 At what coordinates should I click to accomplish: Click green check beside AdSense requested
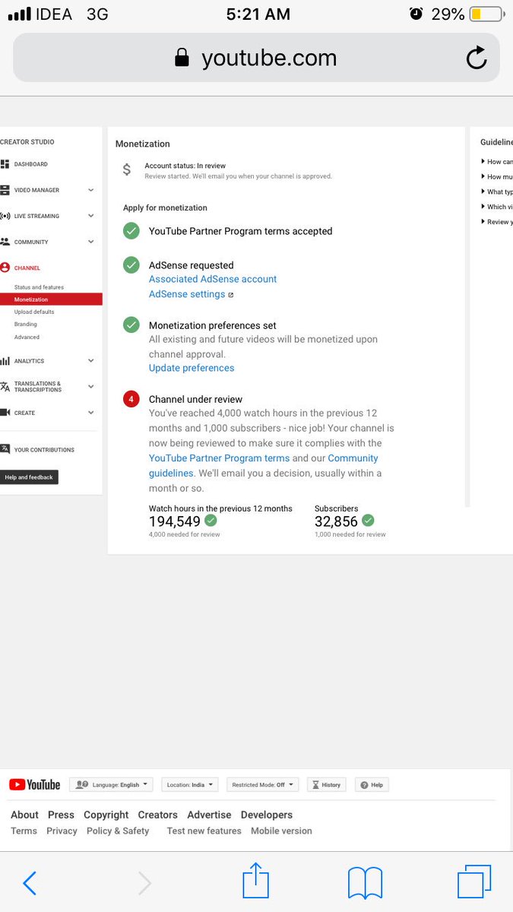[x=131, y=264]
